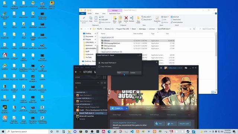Viewport: 238px width, 134px height.
Task: Open Share tab in Explorer ribbon
Action: (97, 13)
